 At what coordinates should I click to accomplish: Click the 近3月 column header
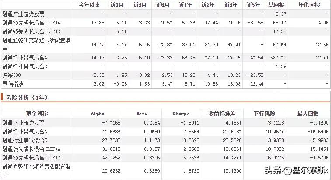pyautogui.click(x=140, y=5)
